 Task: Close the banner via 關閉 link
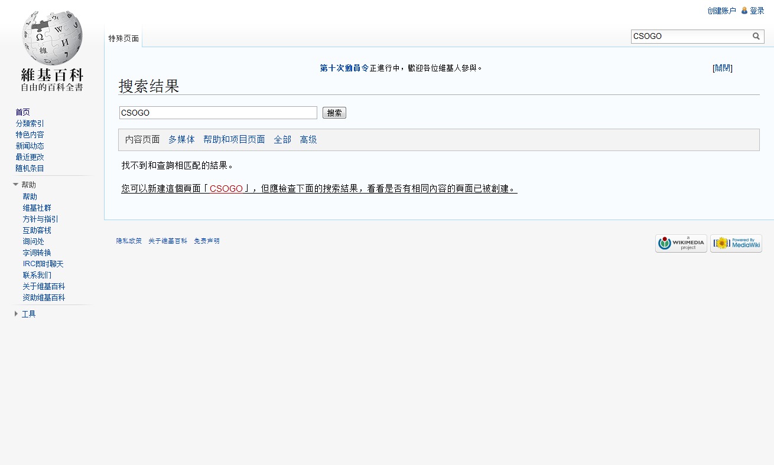point(722,68)
